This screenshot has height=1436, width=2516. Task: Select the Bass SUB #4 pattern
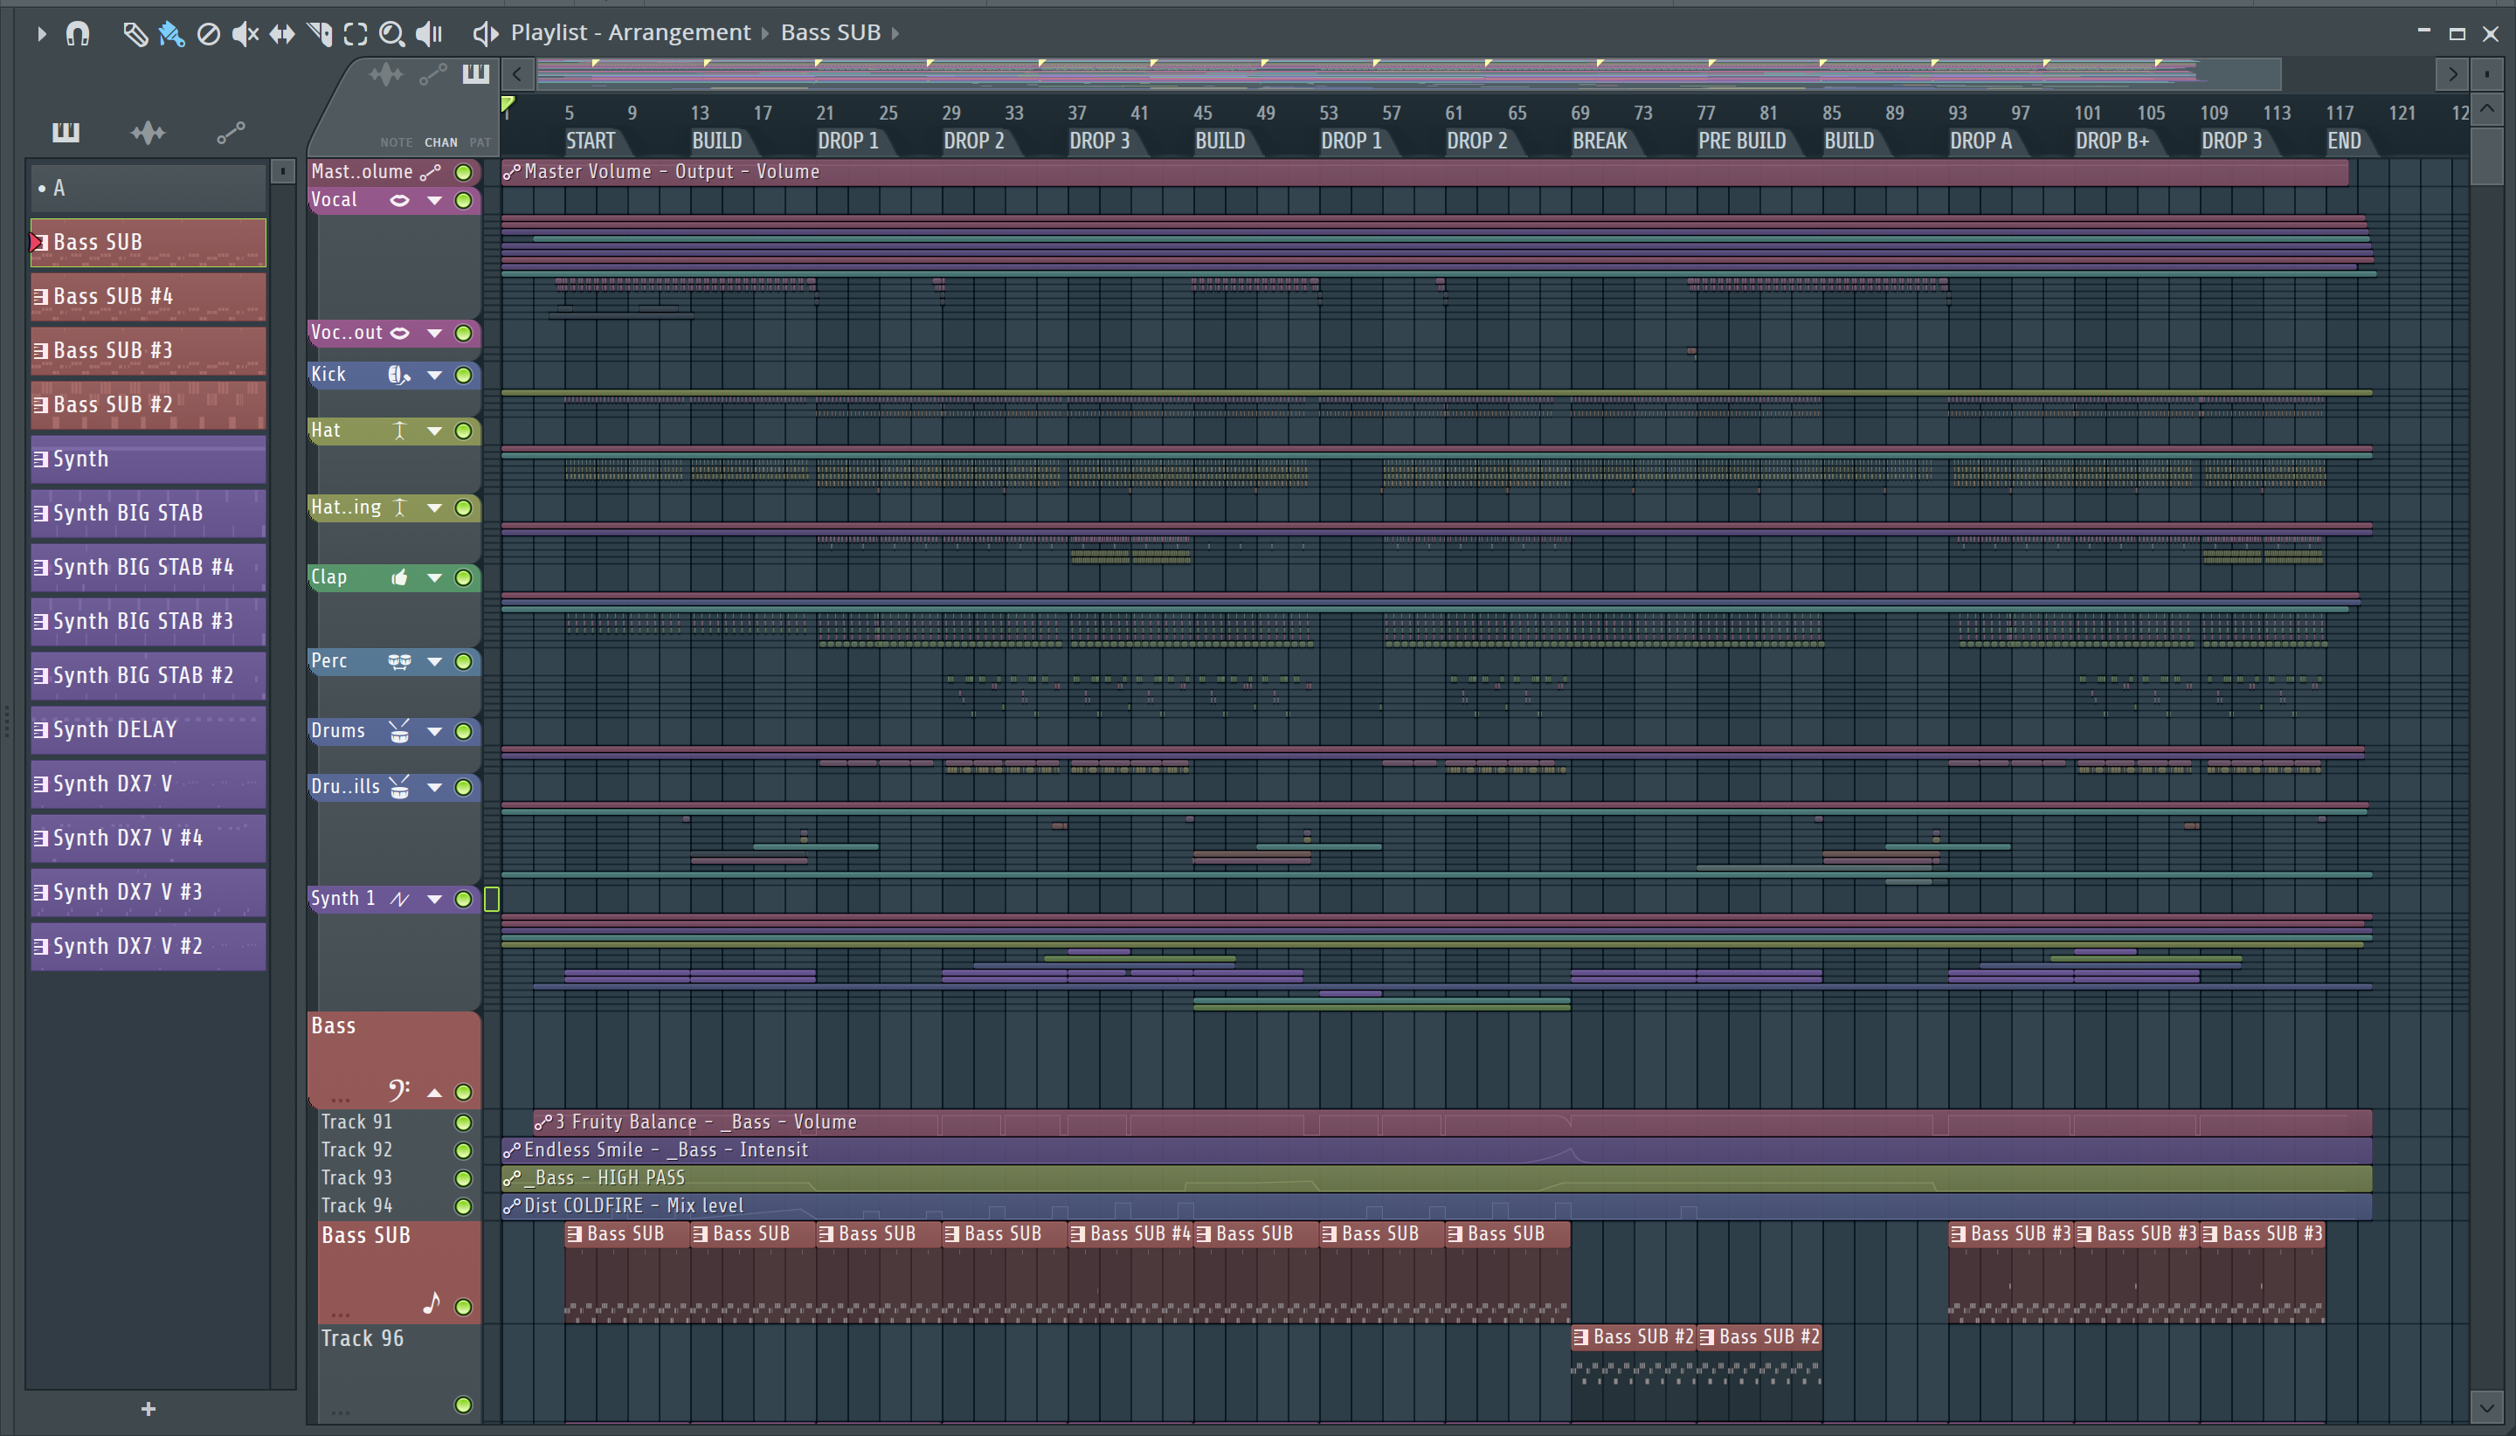[x=148, y=297]
